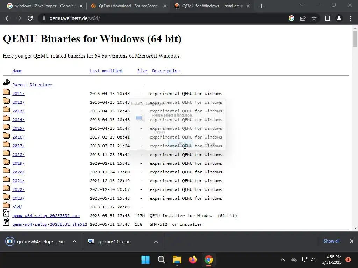Open File Explorer from the taskbar
The height and width of the screenshot is (268, 358).
pyautogui.click(x=177, y=260)
